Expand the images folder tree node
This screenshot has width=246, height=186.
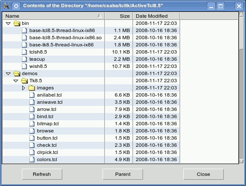pos(24,88)
